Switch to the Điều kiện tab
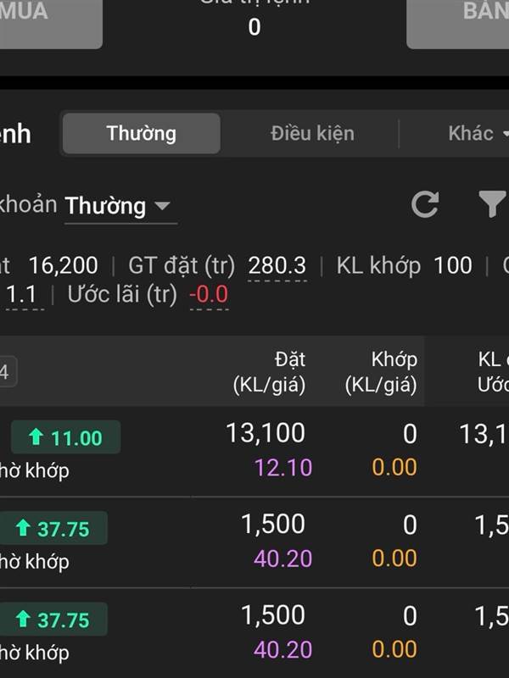The height and width of the screenshot is (678, 509). [x=312, y=133]
